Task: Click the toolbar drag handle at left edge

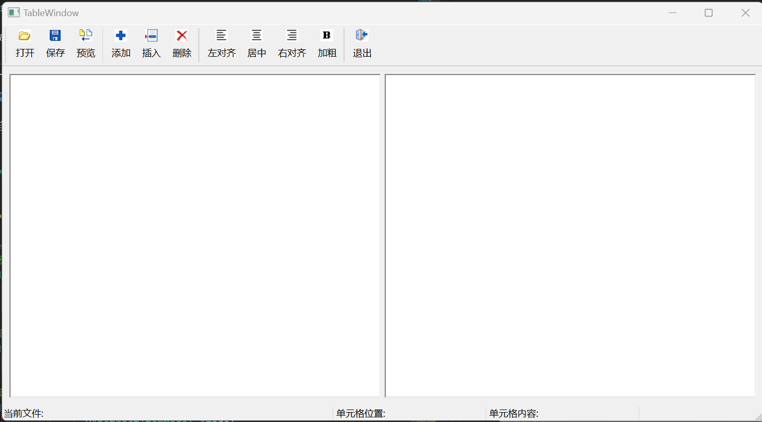Action: click(x=5, y=45)
